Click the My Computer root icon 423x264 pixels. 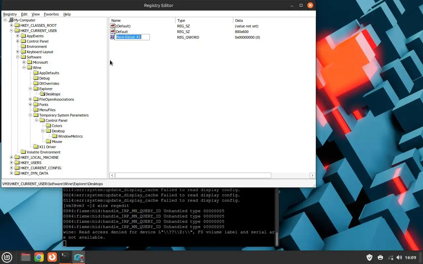tap(11, 20)
